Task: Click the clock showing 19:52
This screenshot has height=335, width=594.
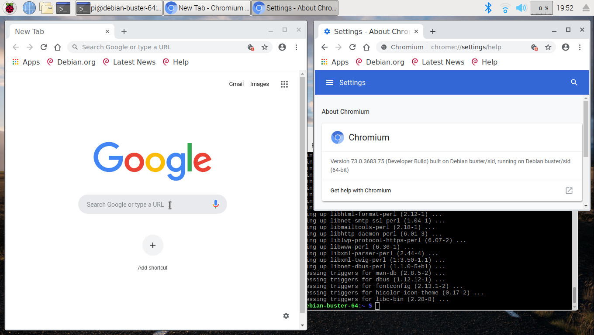Action: [565, 8]
